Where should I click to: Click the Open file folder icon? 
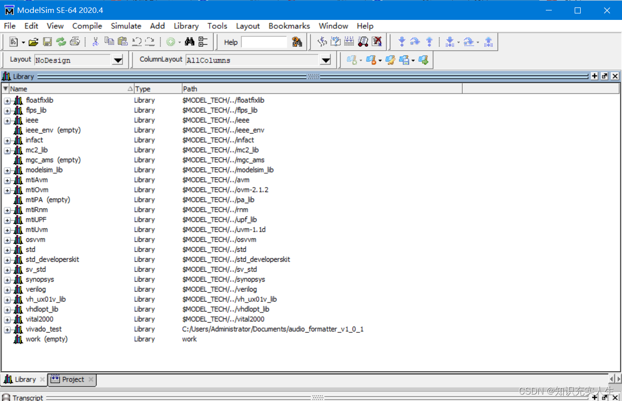click(33, 42)
